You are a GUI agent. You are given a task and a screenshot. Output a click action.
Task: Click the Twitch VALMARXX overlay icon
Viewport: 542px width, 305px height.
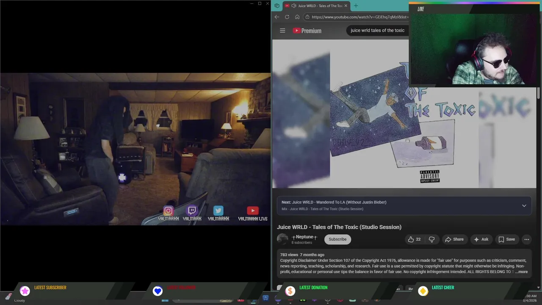(x=192, y=211)
